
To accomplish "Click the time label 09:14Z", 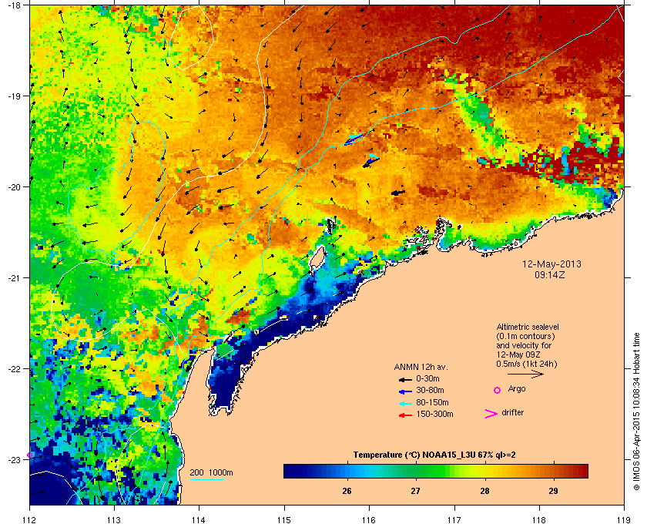I will tap(550, 274).
